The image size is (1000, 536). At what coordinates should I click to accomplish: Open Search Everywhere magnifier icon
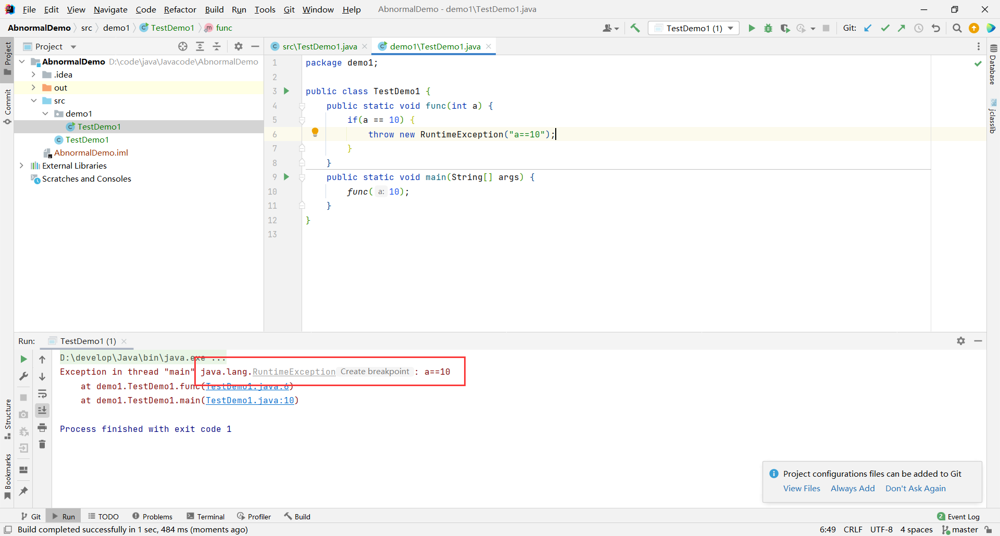click(x=957, y=28)
